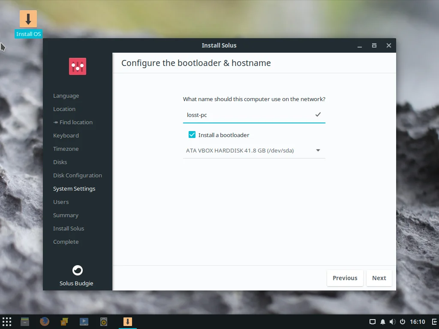Select the Complete step in sidebar
Image resolution: width=439 pixels, height=329 pixels.
point(66,242)
